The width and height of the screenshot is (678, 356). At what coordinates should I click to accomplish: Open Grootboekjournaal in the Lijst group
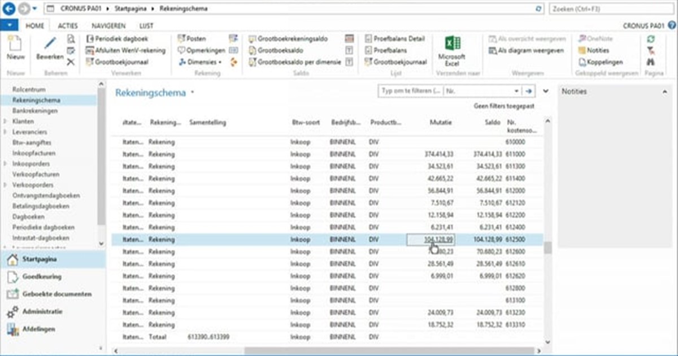[x=395, y=62]
